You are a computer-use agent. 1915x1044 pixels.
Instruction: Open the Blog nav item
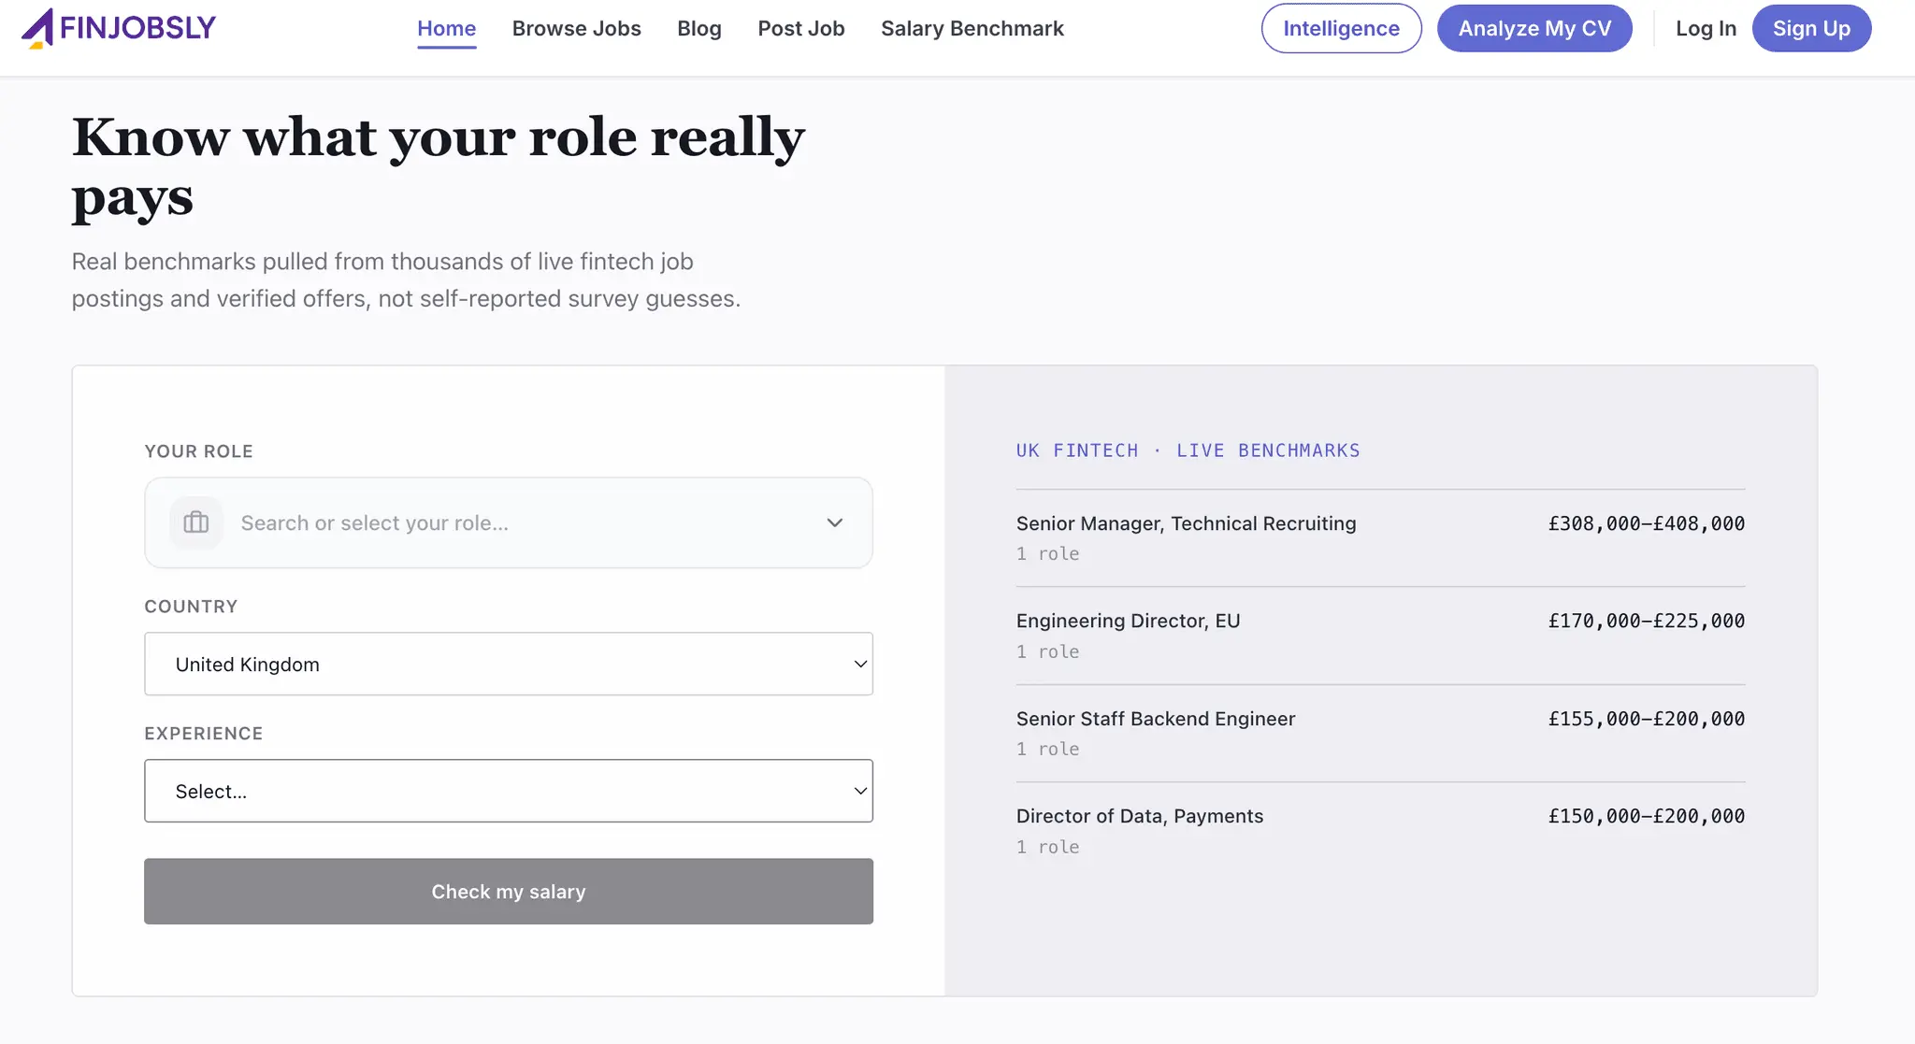(699, 29)
